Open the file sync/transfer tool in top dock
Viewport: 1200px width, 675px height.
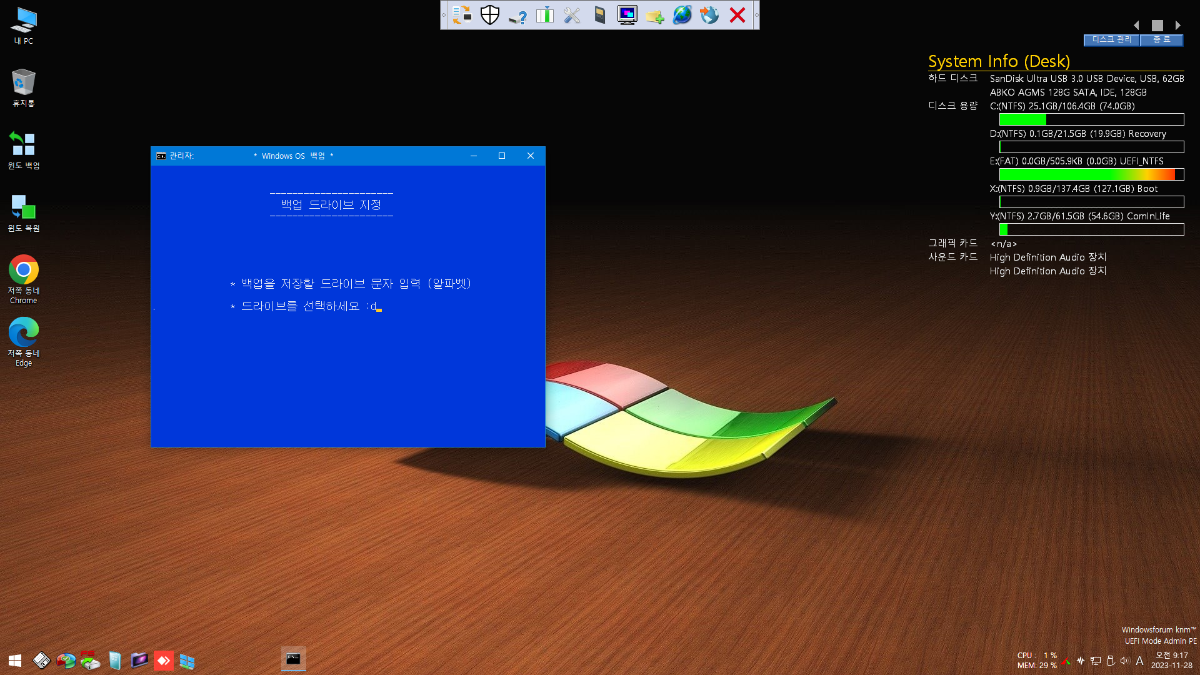point(462,15)
